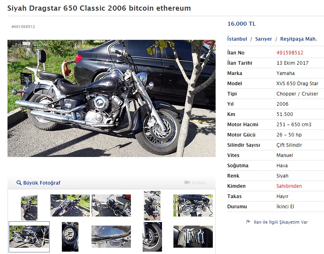
Task: Select the thumbnail with red car behind
Action: tap(111, 205)
